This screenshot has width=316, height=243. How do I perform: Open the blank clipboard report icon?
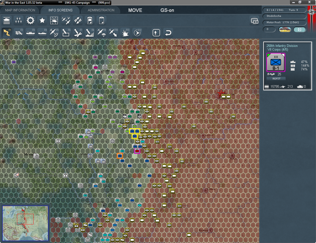point(101,20)
